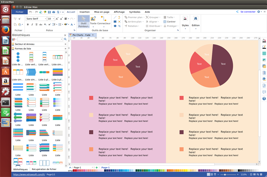The image size is (267, 177).
Task: Pick the line drawing tool
Action: [x=115, y=18]
